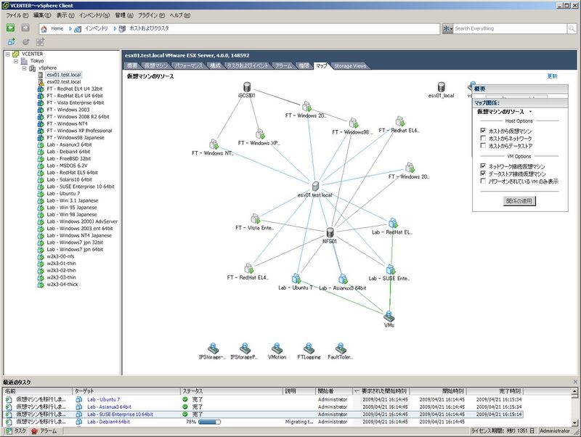Select the Lab - SUSE Ente.. map node
This screenshot has width=581, height=437.
pyautogui.click(x=391, y=269)
